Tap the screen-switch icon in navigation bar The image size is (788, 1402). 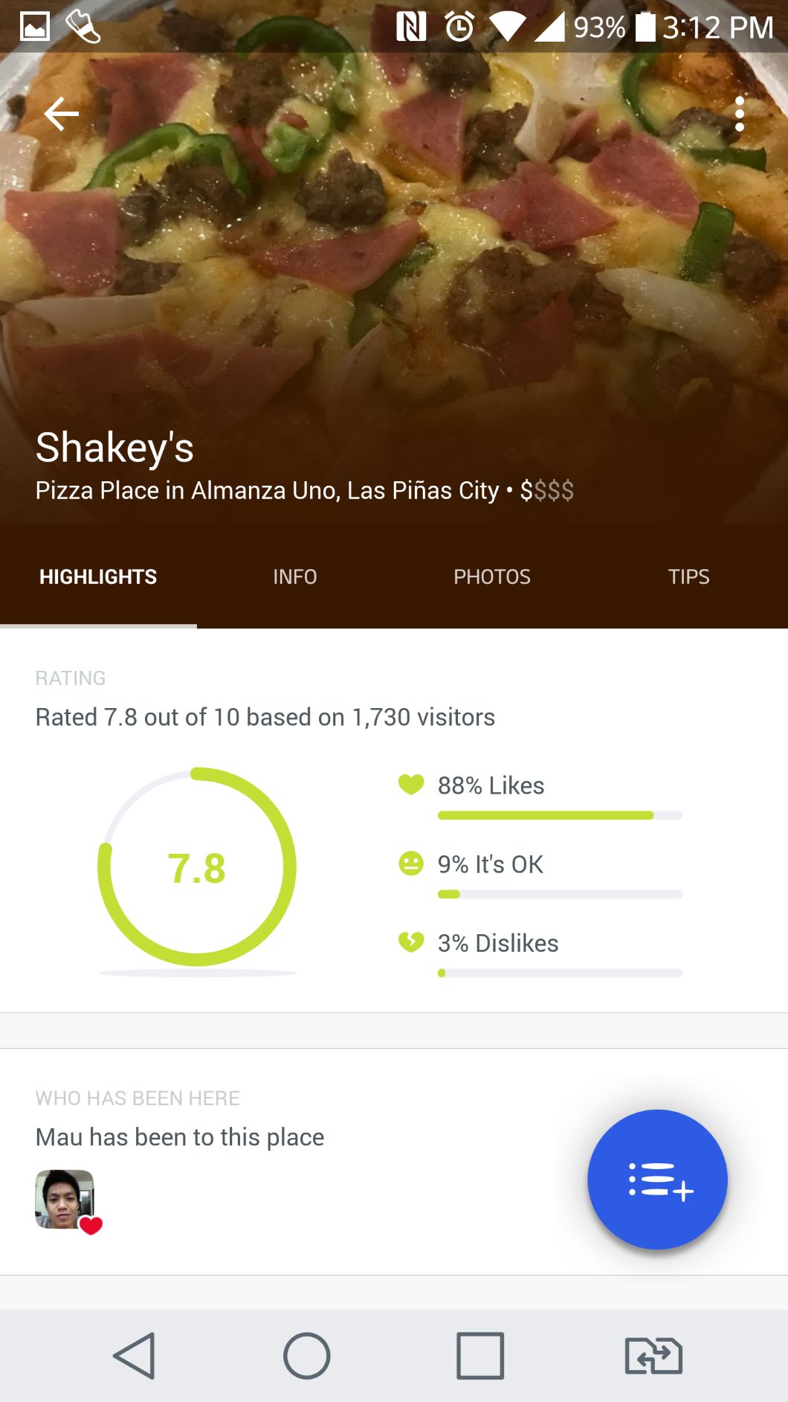[653, 1355]
